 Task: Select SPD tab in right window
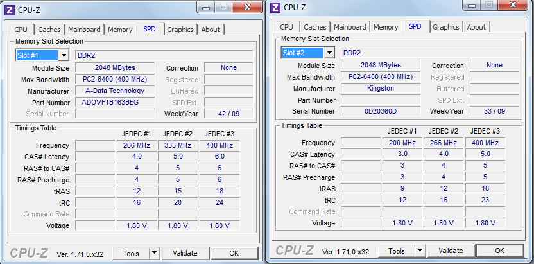pos(415,26)
